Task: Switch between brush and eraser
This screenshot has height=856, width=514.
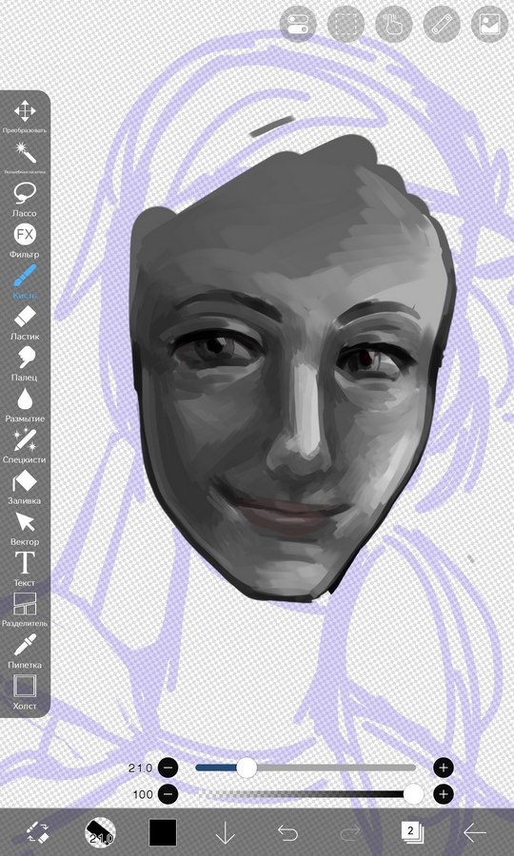Action: (38, 832)
